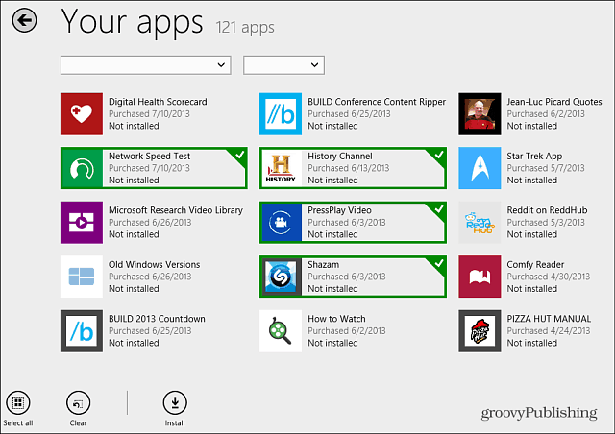Select the Microsoft Research Video Library title

coord(176,210)
